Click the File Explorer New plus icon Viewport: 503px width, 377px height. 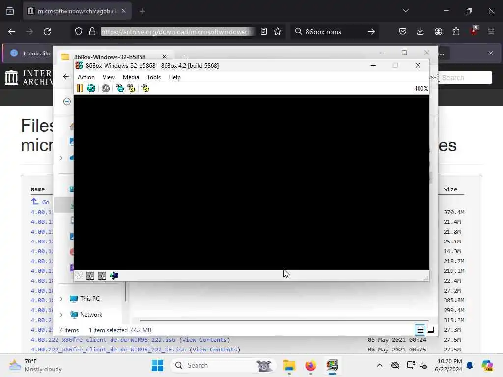coord(67,101)
